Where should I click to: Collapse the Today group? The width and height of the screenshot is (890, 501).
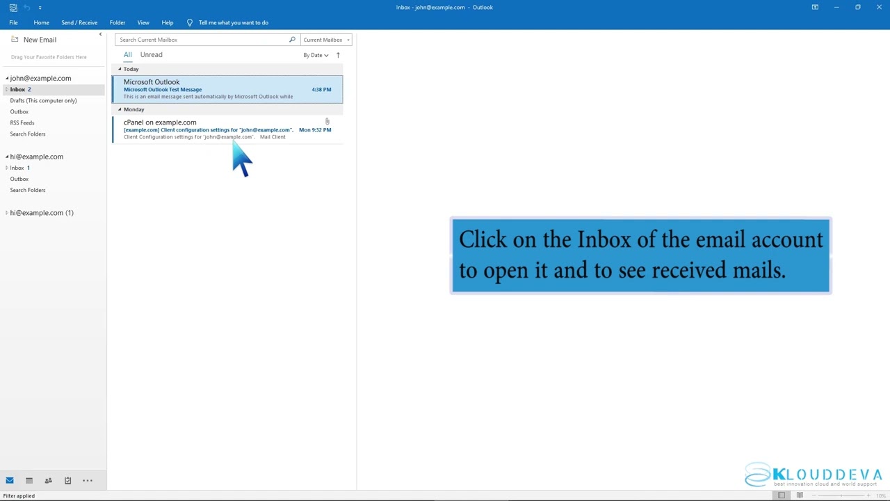pos(120,69)
